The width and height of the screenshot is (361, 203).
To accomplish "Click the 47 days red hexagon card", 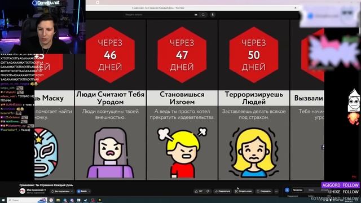I will (x=182, y=55).
